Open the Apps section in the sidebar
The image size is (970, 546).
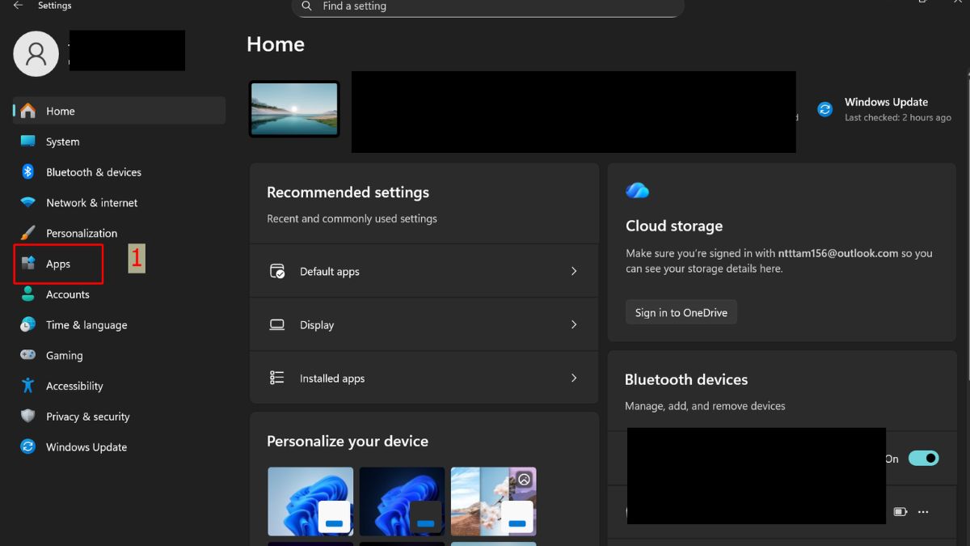click(x=58, y=264)
